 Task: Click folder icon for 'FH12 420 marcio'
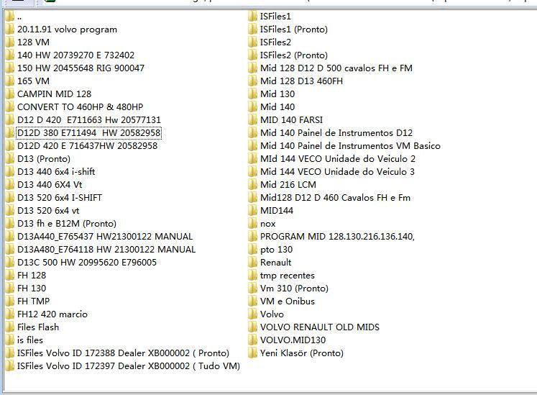click(9, 314)
